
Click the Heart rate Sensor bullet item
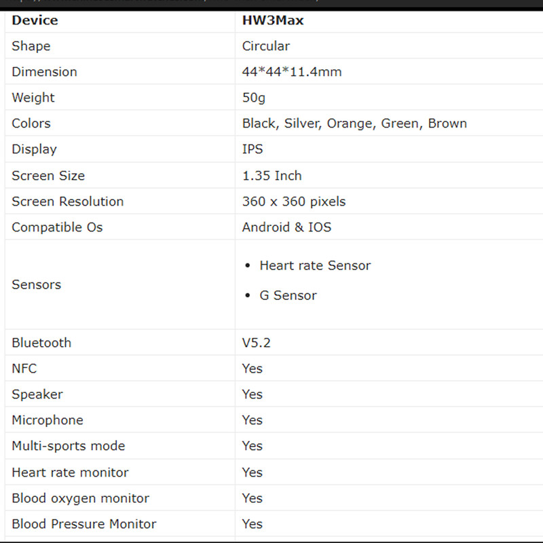pyautogui.click(x=315, y=265)
